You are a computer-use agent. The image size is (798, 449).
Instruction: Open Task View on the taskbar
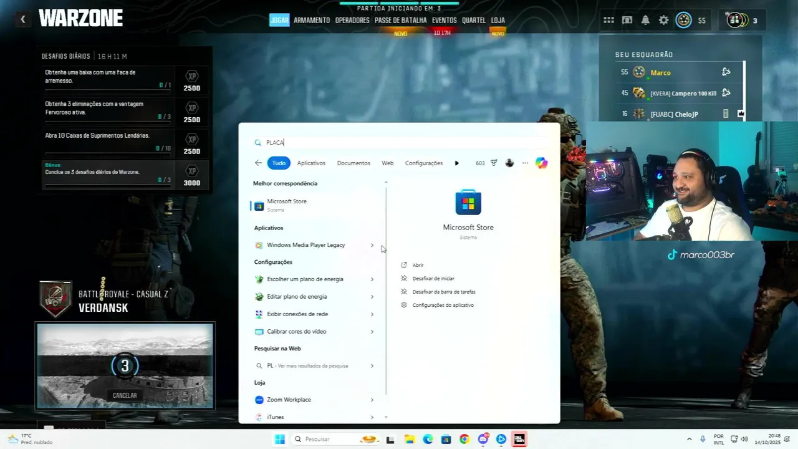[390, 440]
